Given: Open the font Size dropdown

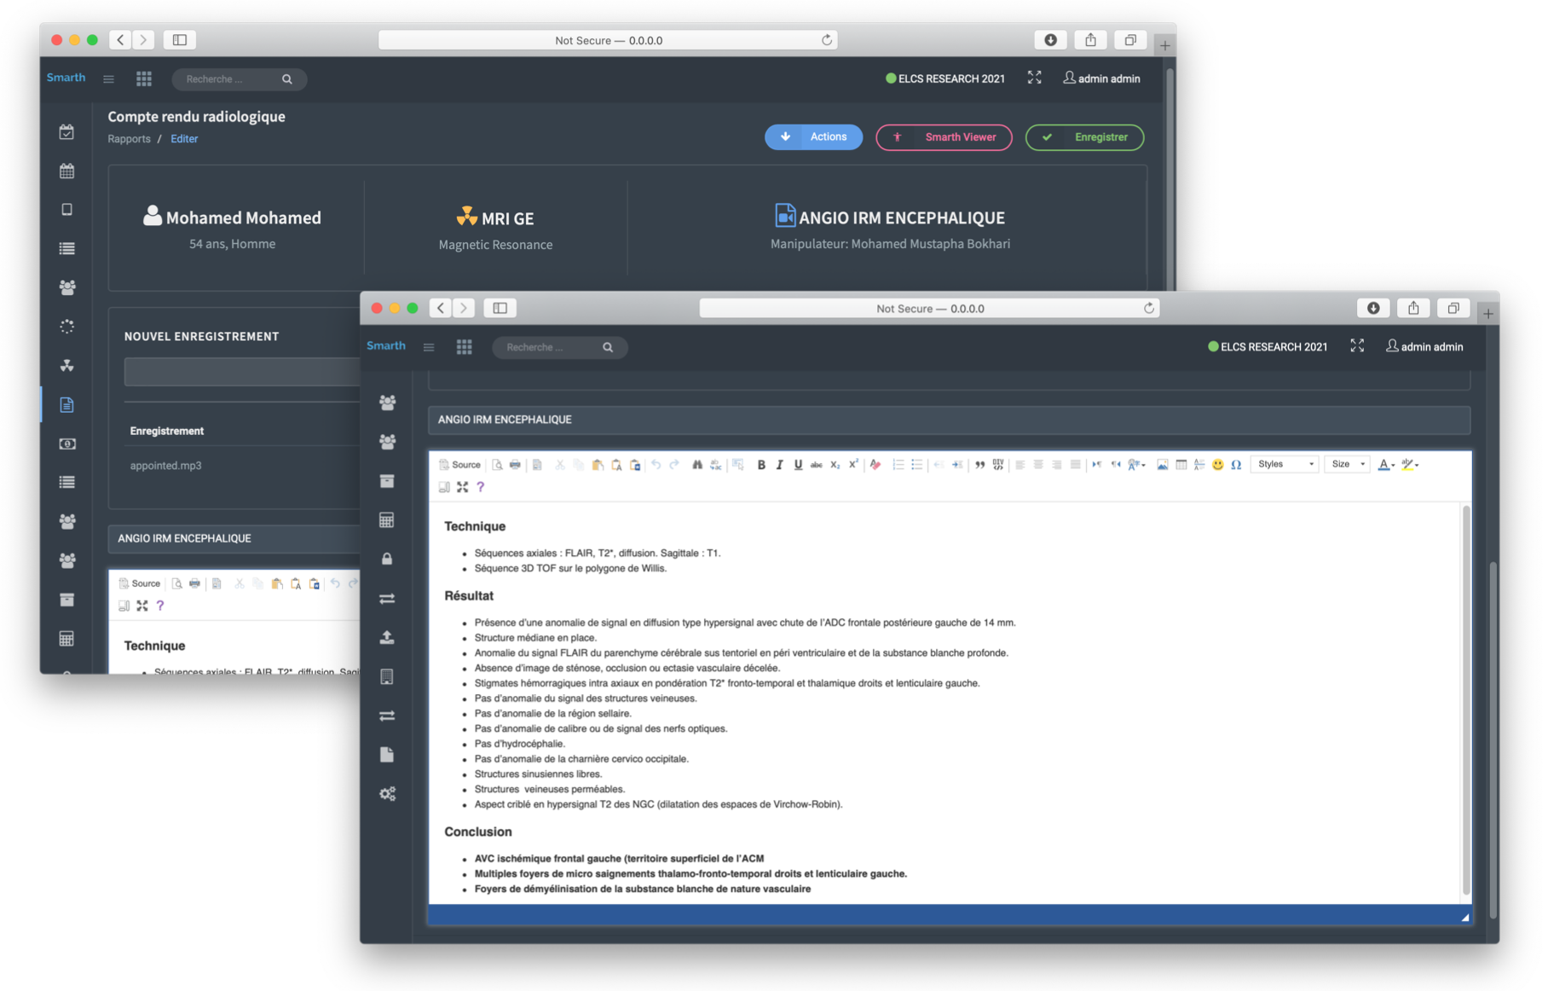Looking at the screenshot, I should point(1347,465).
